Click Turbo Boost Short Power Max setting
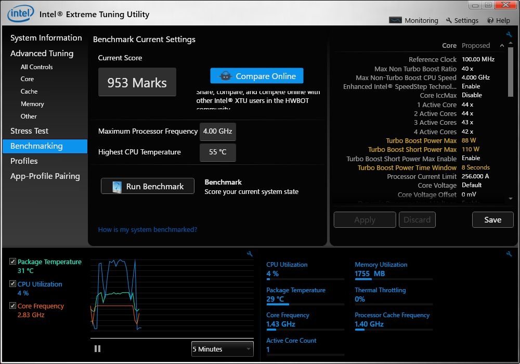The height and width of the screenshot is (364, 520). [412, 150]
